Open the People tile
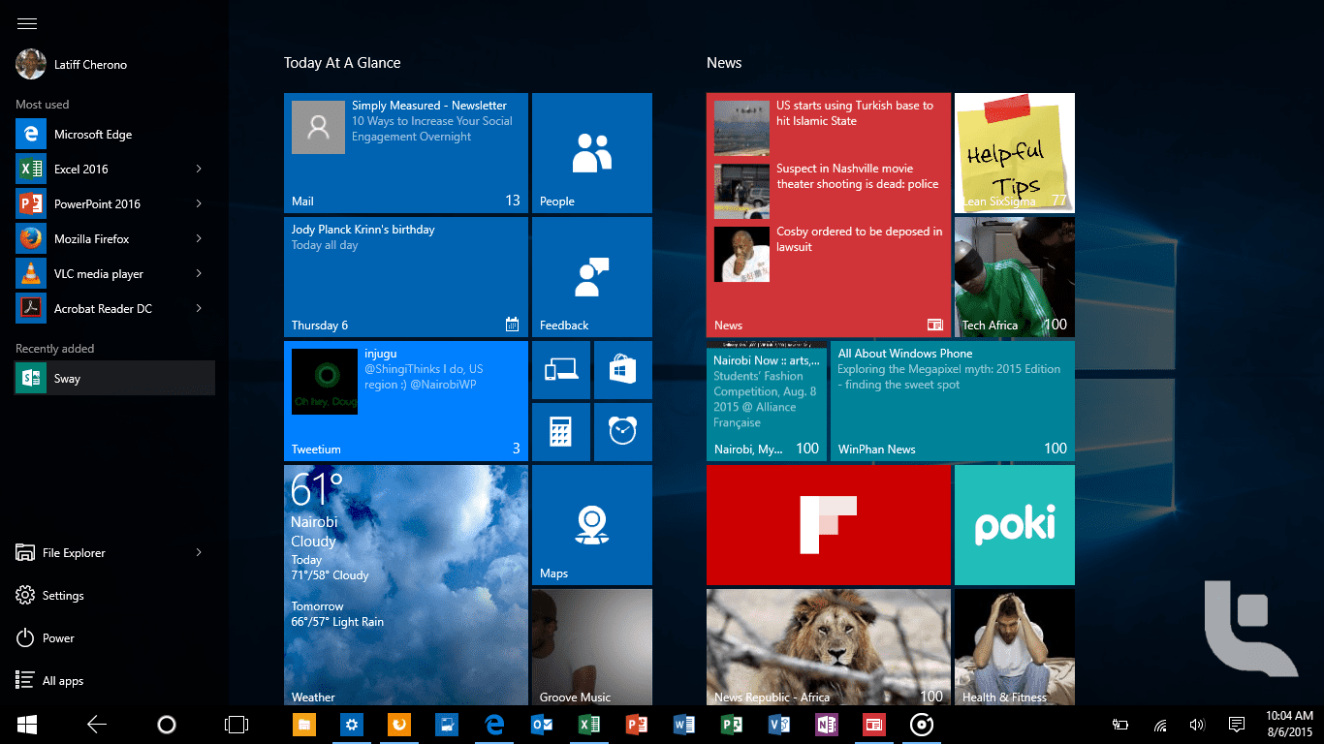Screen dimensions: 1324x744 [592, 153]
